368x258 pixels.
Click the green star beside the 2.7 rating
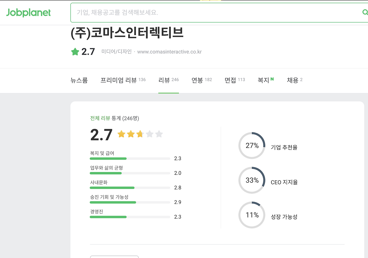(74, 51)
